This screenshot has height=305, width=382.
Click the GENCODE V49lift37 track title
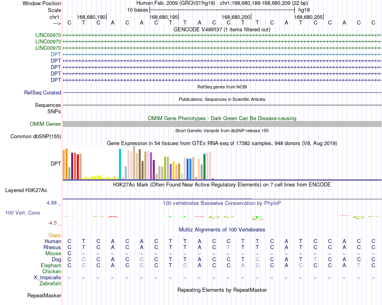coord(222,29)
